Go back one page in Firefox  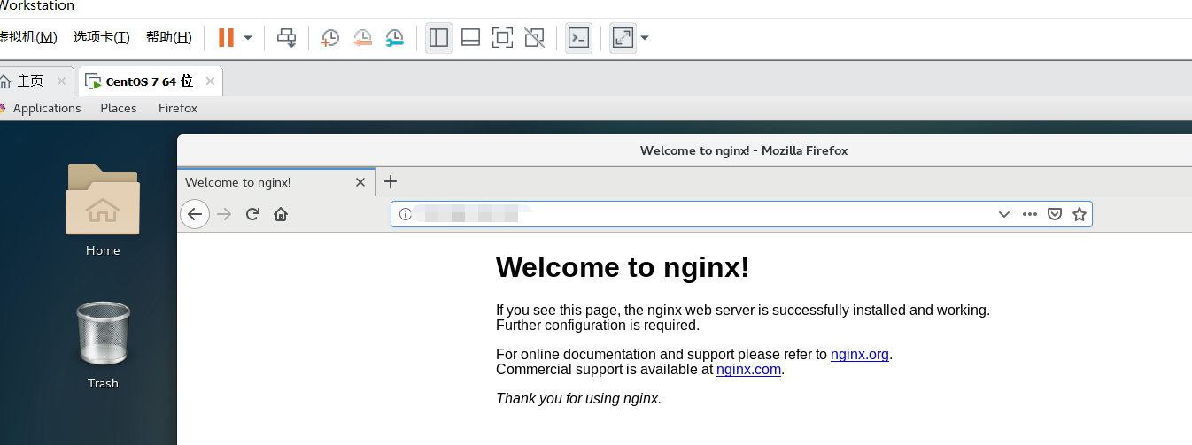[x=195, y=214]
